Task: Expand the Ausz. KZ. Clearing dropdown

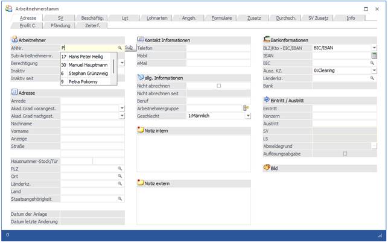Action: pyautogui.click(x=374, y=71)
